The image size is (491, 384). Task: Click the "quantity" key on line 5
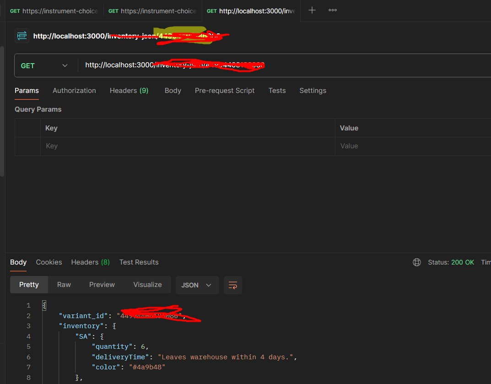point(112,347)
